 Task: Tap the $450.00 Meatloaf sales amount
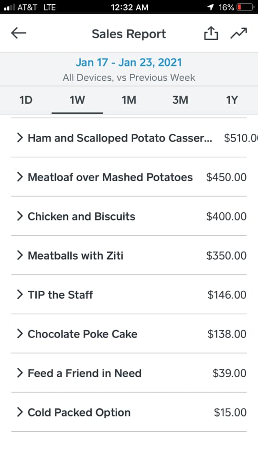tap(226, 177)
